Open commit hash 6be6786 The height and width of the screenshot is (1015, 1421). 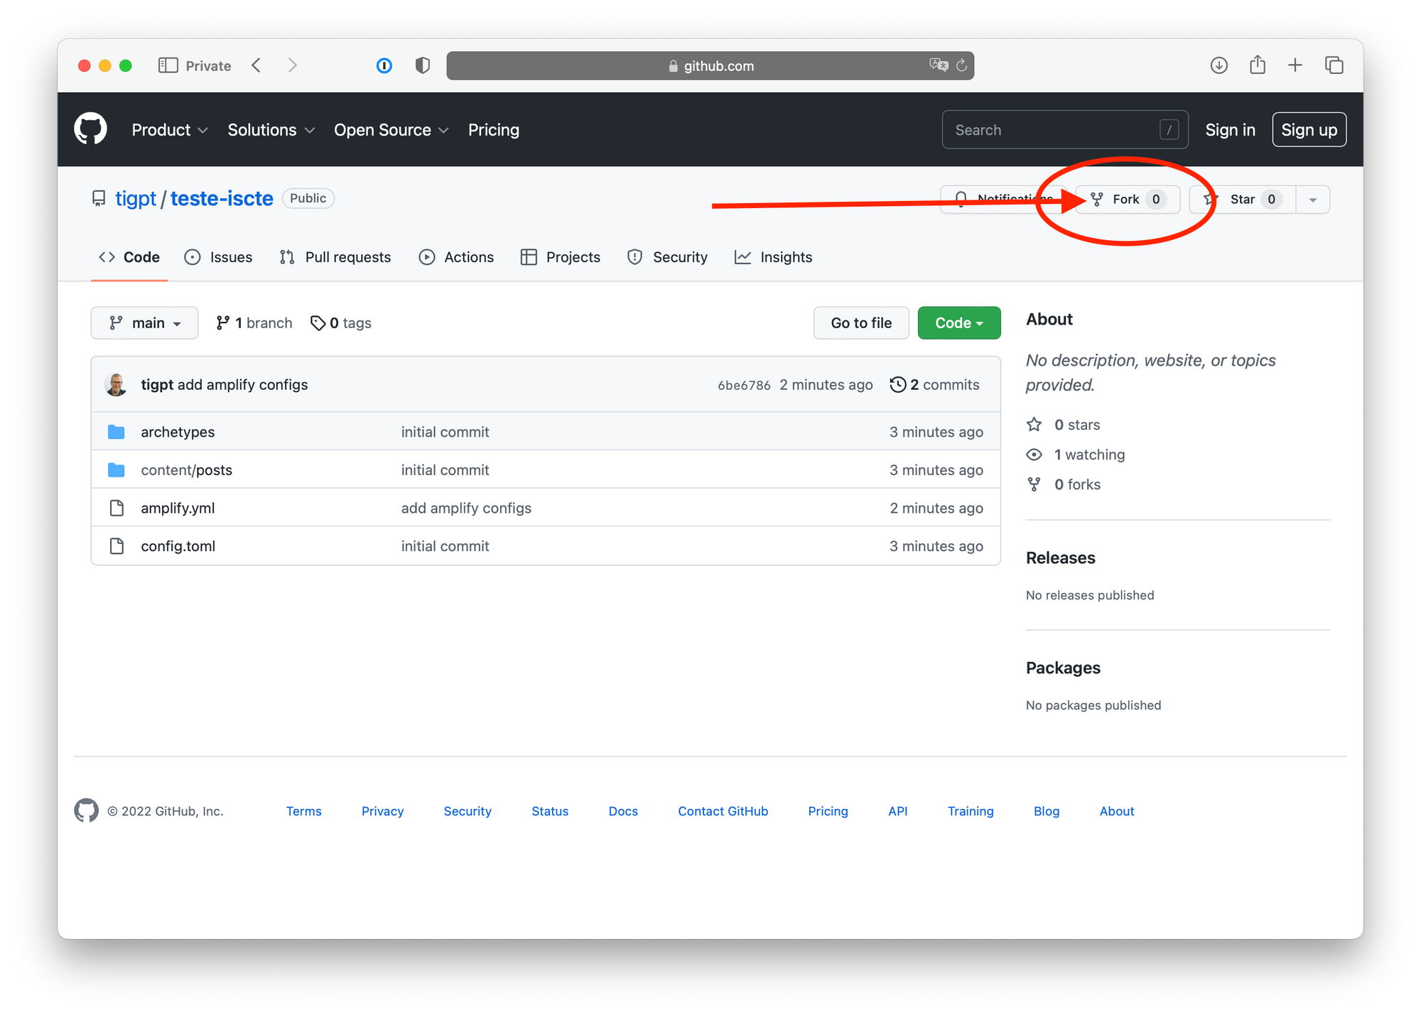point(744,385)
